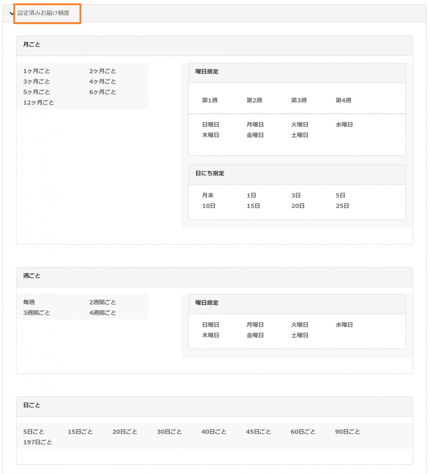Click the 設定済みお届け頻度 section title
This screenshot has width=430, height=474.
pos(43,13)
